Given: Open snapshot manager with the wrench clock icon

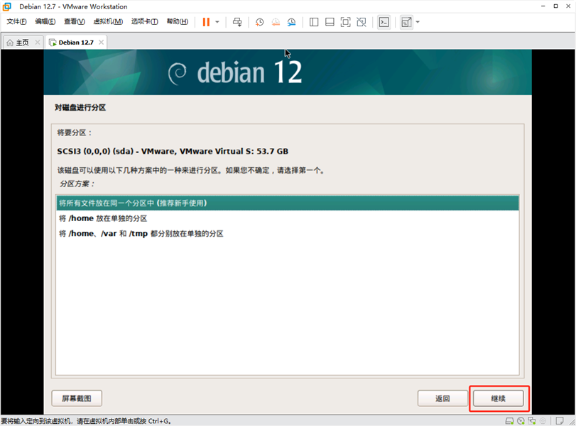Looking at the screenshot, I should 291,22.
